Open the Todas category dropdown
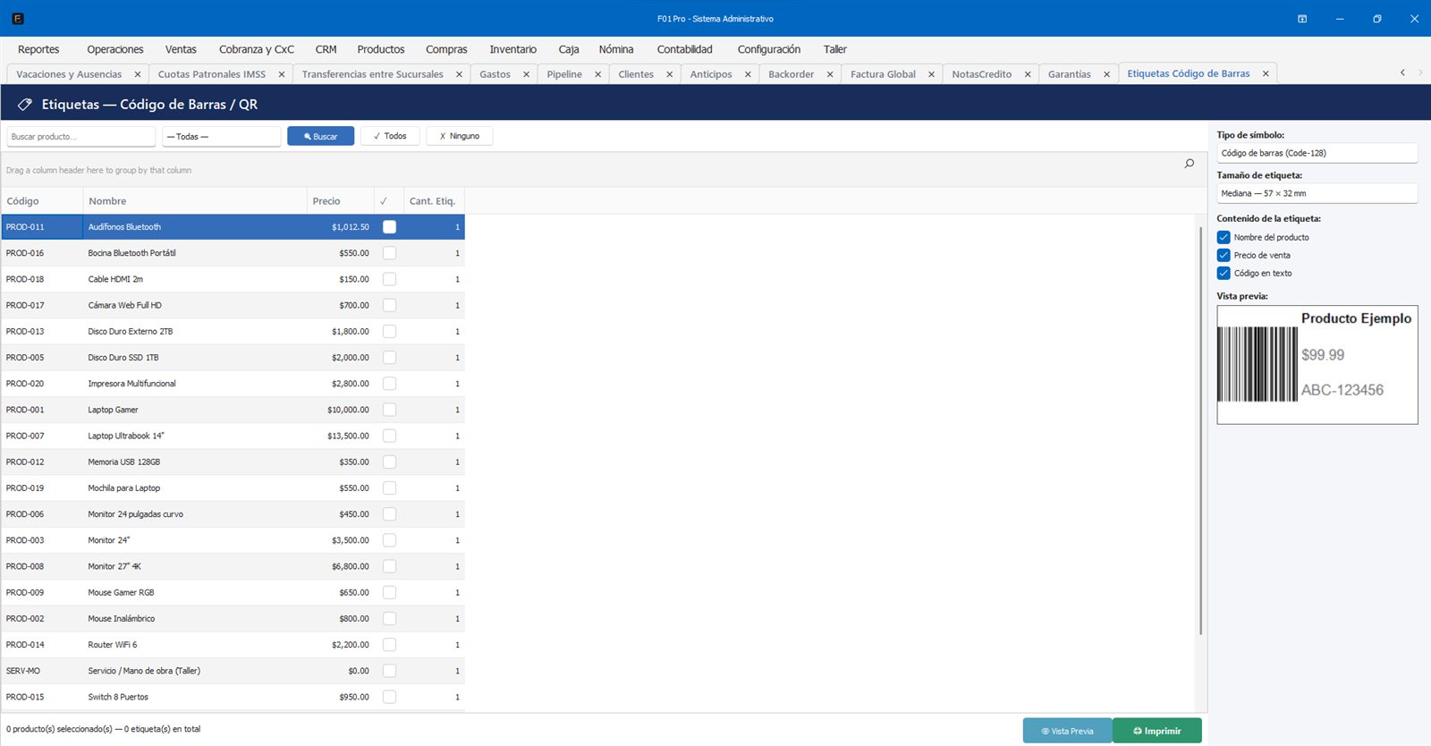The width and height of the screenshot is (1431, 746). (221, 136)
